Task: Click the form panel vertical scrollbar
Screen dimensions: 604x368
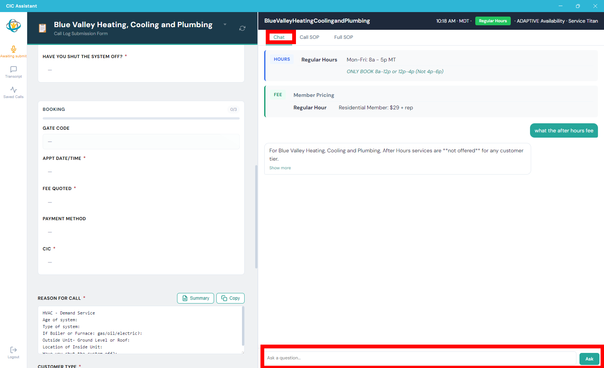Action: [x=256, y=217]
